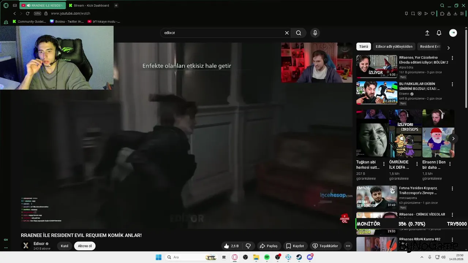Screen dimensions: 468x263
Task: Open Community Guidelines bookmark
Action: [x=29, y=22]
